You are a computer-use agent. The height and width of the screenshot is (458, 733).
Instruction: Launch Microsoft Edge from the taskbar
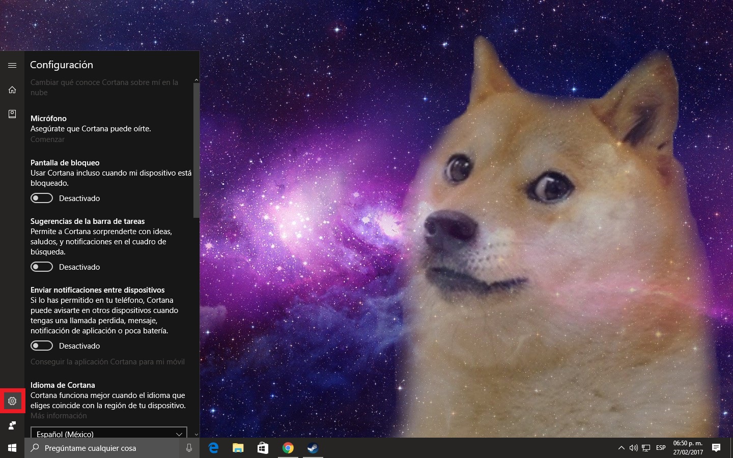(x=213, y=448)
